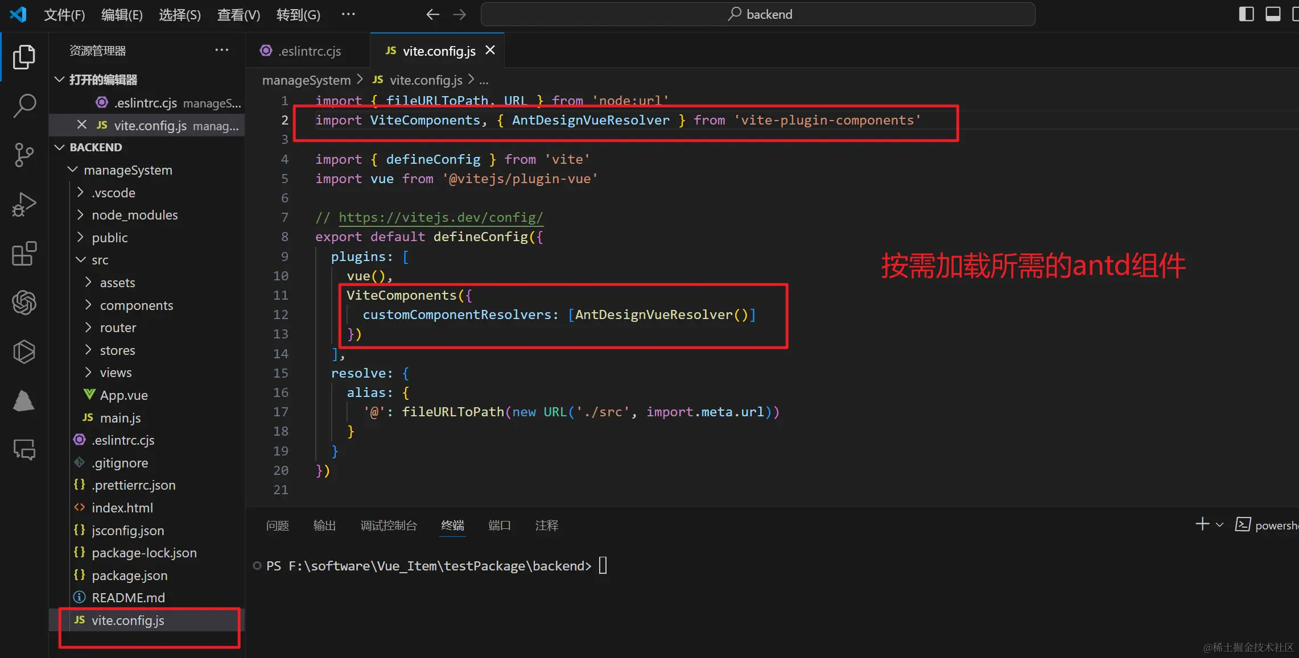Viewport: 1299px width, 658px height.
Task: Open App.vue in the file tree
Action: 147,395
